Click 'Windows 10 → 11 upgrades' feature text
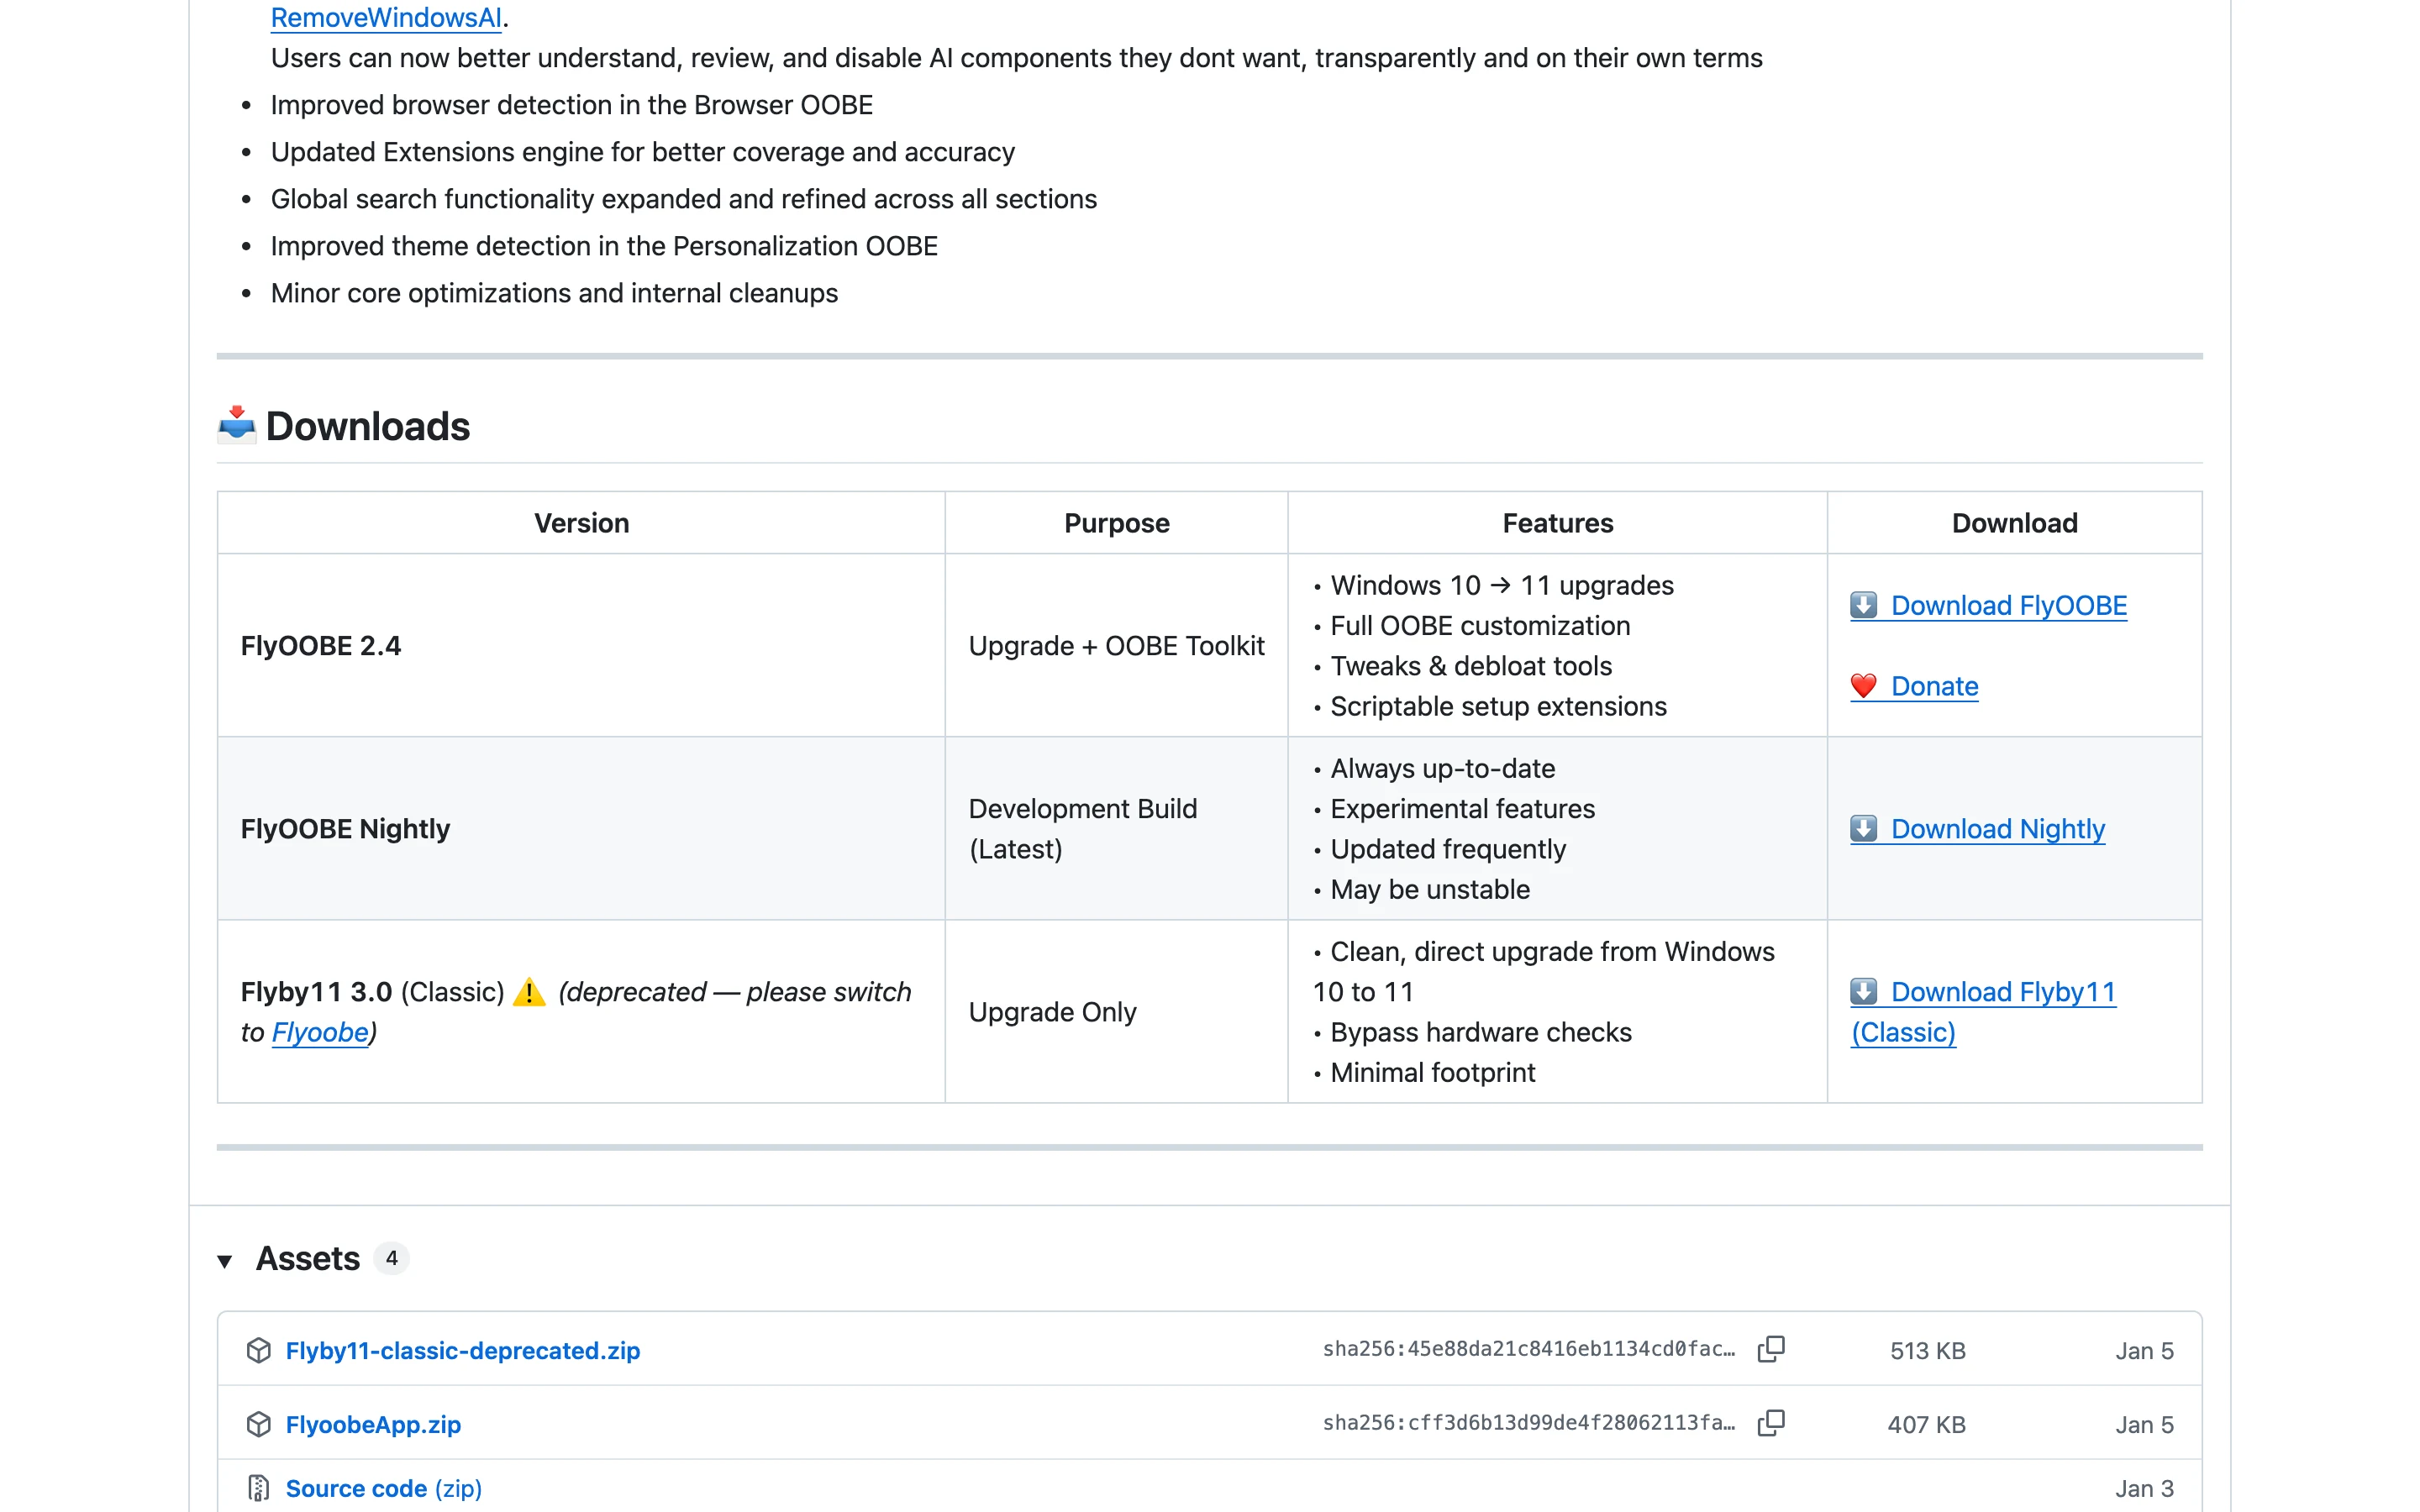The image size is (2420, 1512). (1502, 586)
